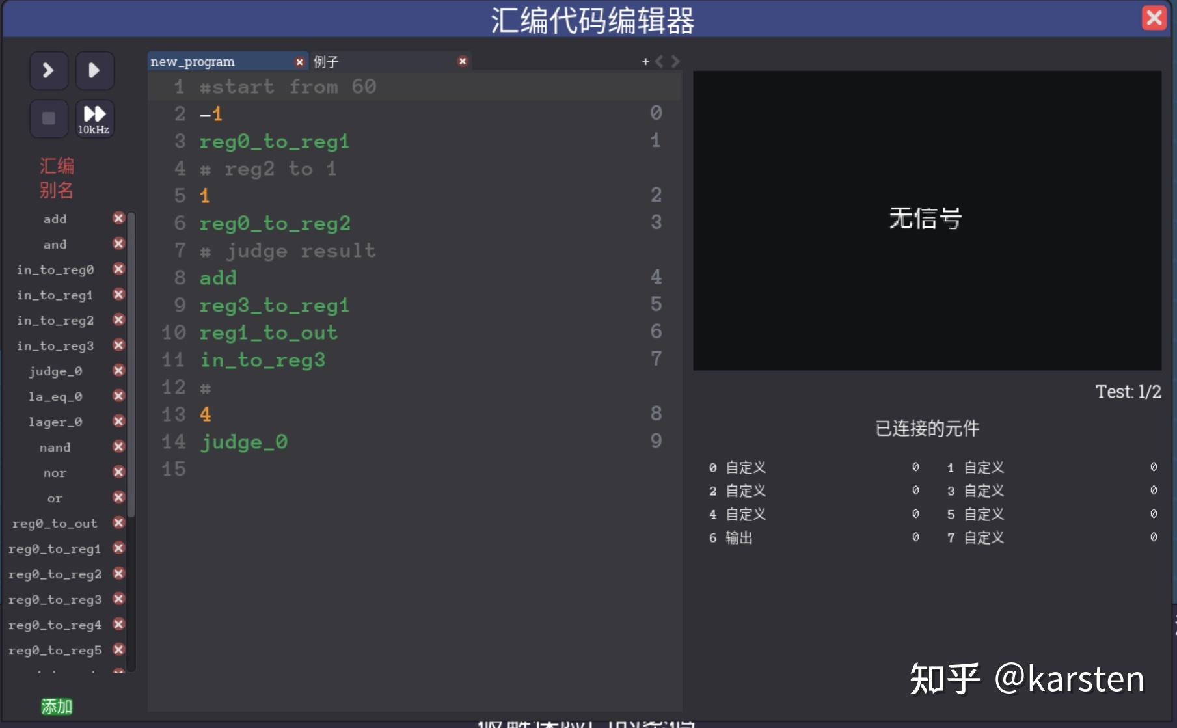Click the alias list scrollbar

point(131,364)
